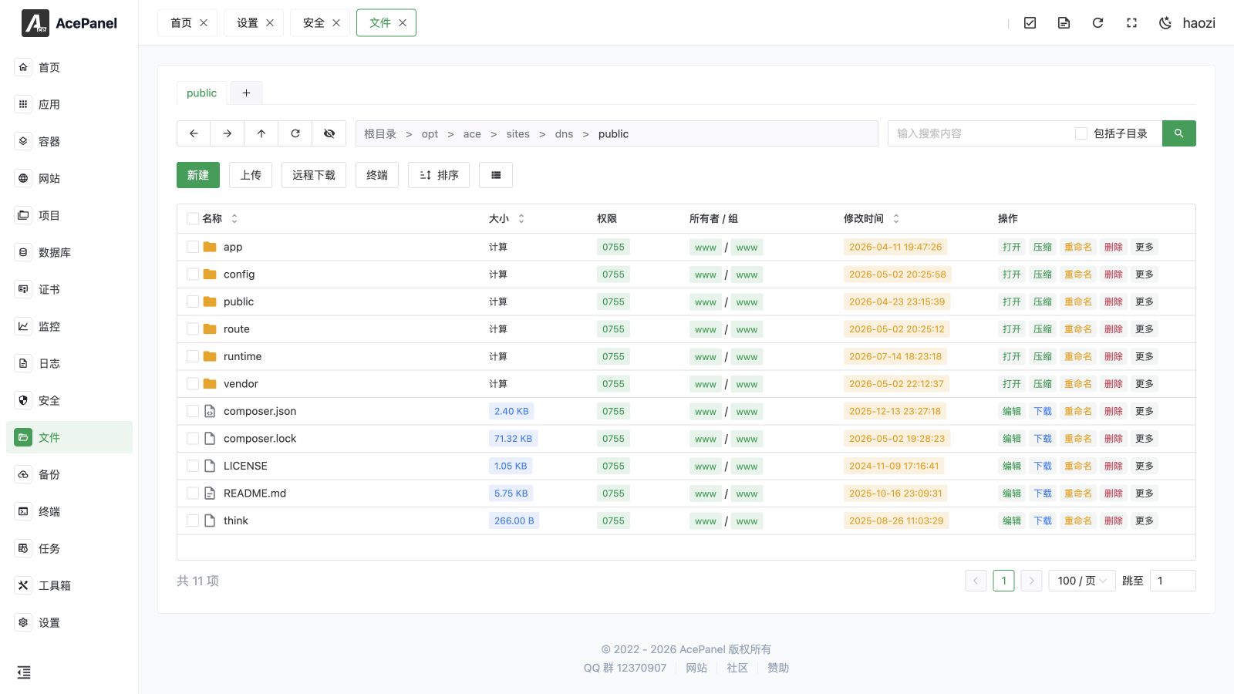The width and height of the screenshot is (1234, 694).
Task: Close the 文件 tab
Action: click(x=403, y=23)
